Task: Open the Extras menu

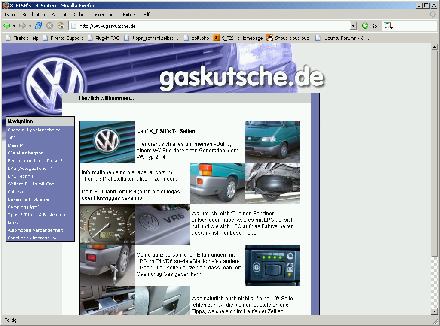Action: (130, 15)
